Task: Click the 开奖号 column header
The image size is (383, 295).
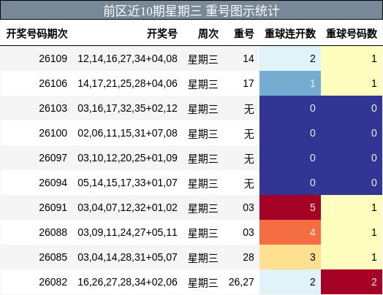Action: point(162,34)
